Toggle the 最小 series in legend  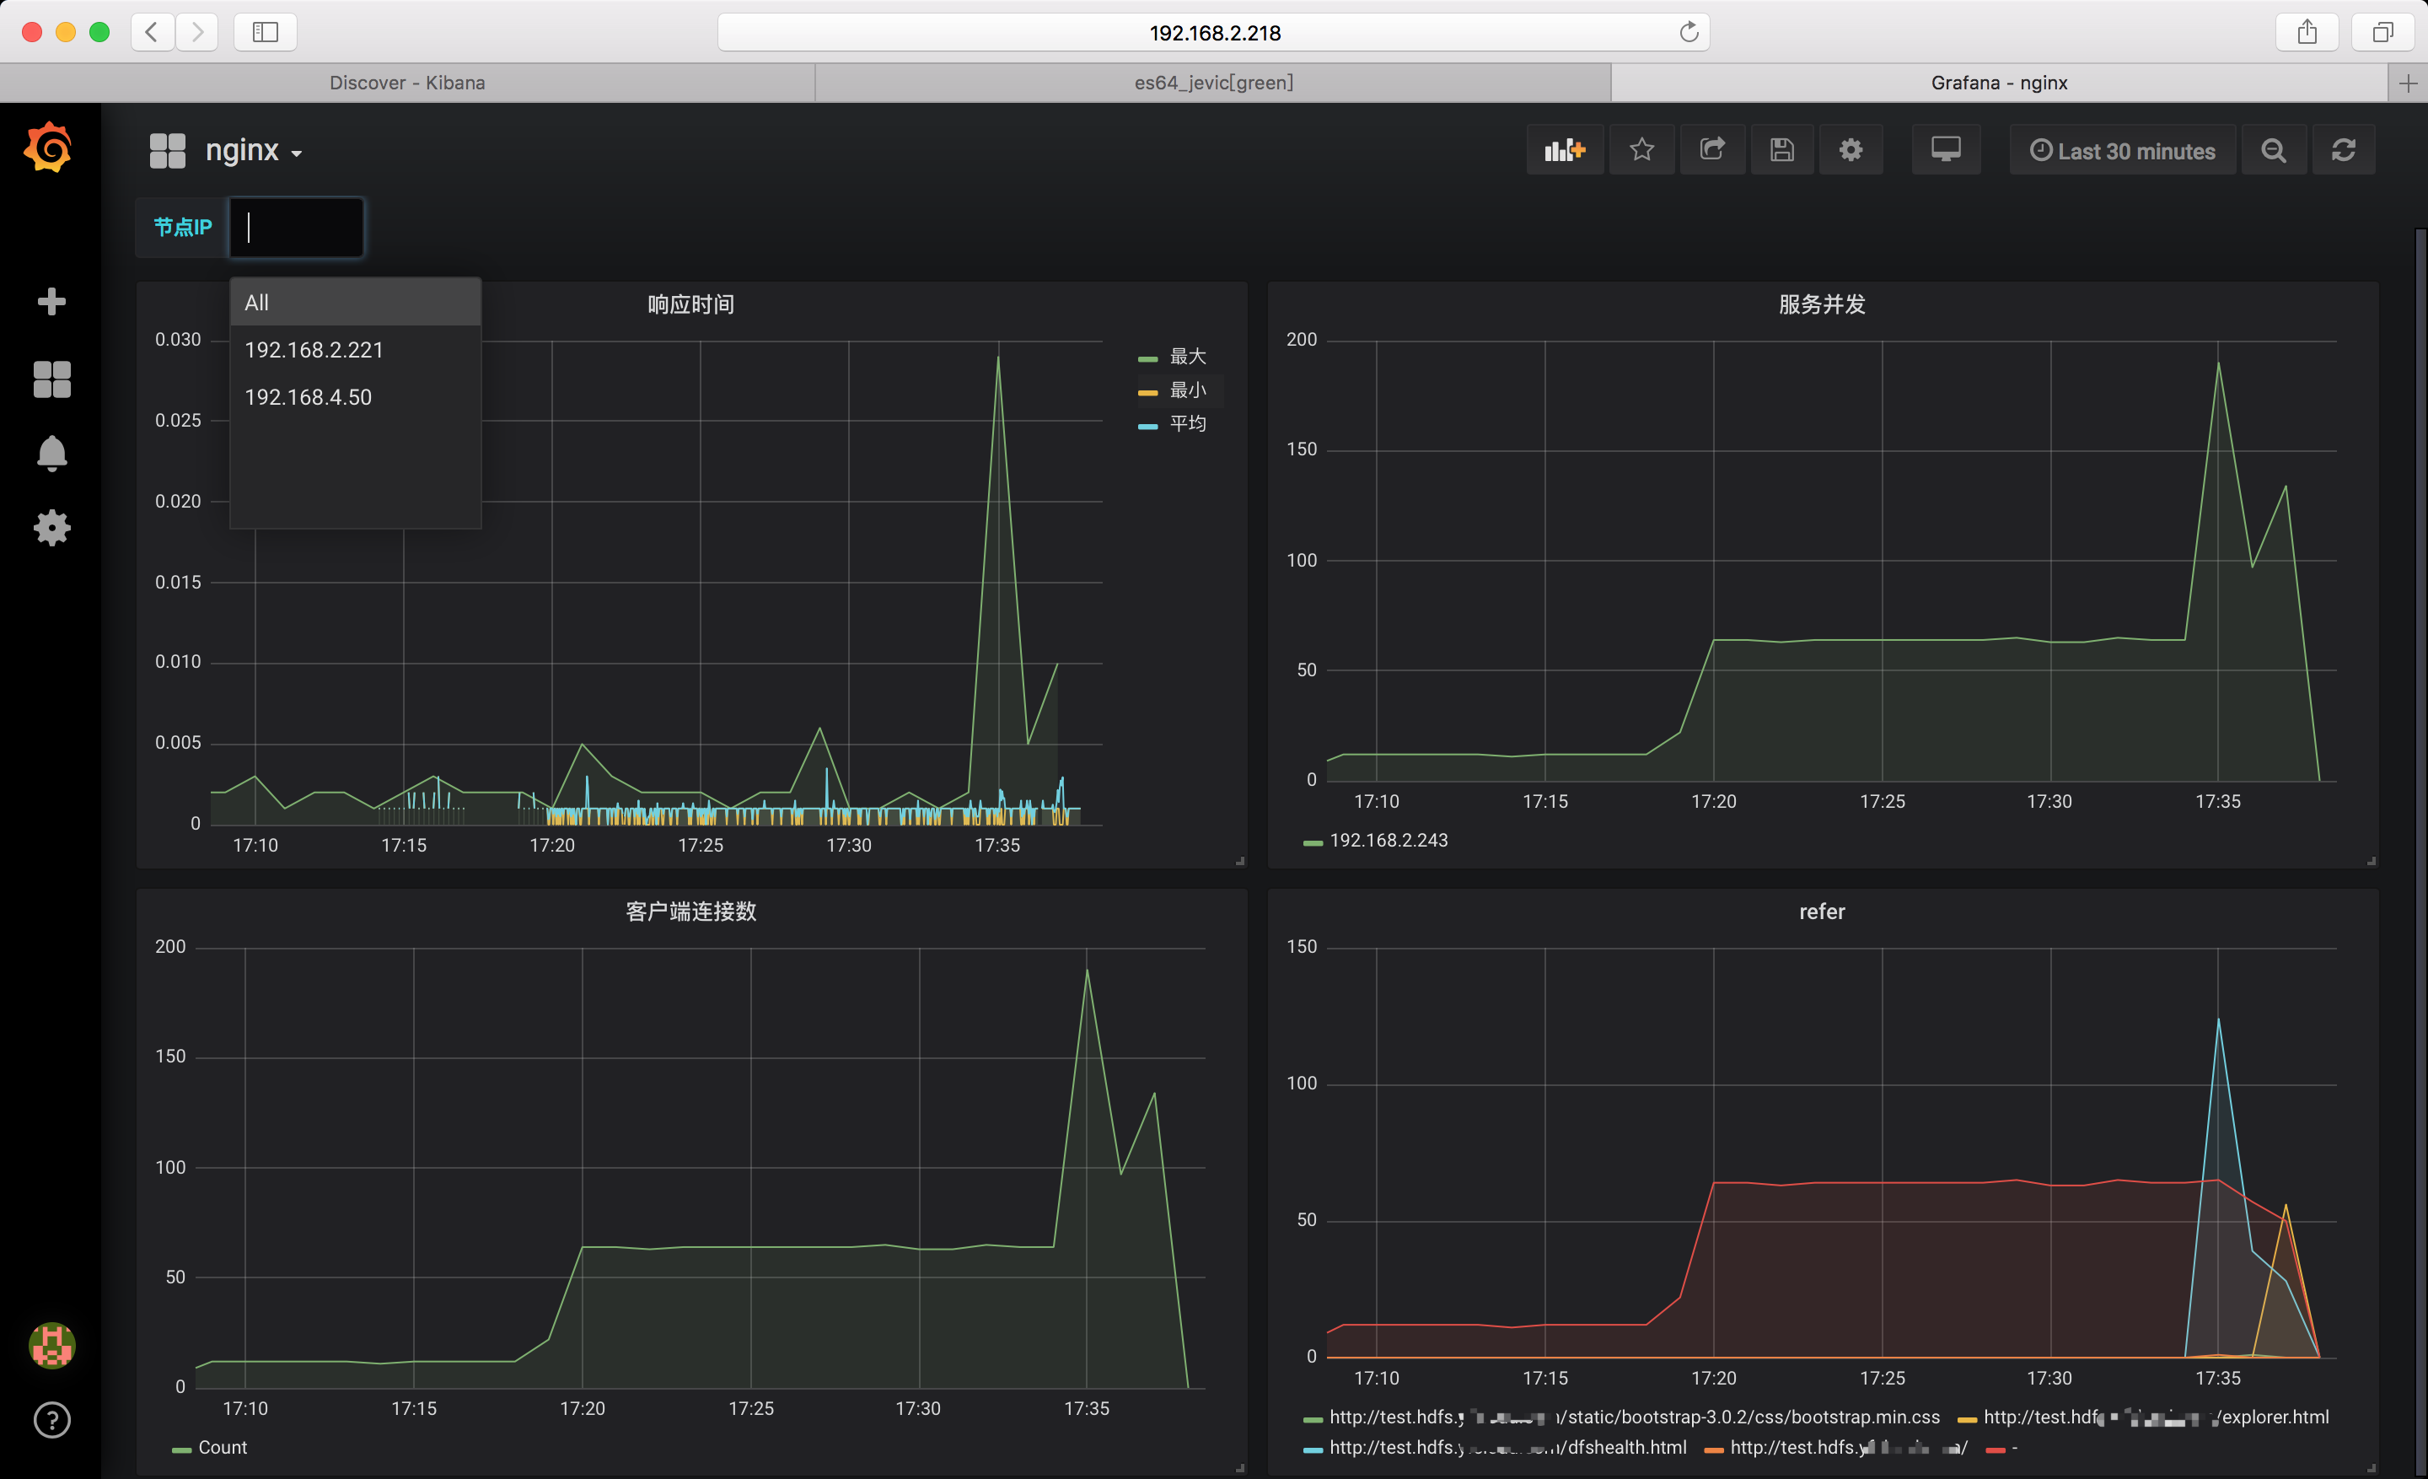tap(1186, 390)
